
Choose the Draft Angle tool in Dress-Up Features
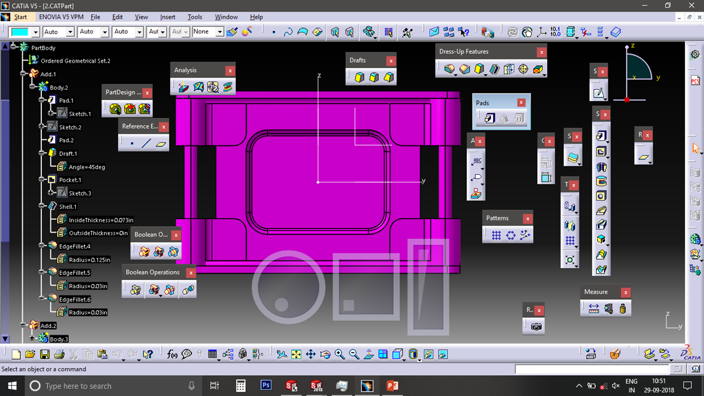coord(480,69)
